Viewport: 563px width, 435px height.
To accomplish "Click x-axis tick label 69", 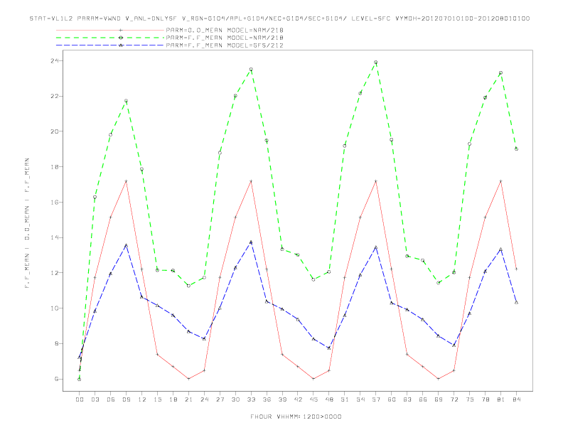I will pyautogui.click(x=439, y=399).
